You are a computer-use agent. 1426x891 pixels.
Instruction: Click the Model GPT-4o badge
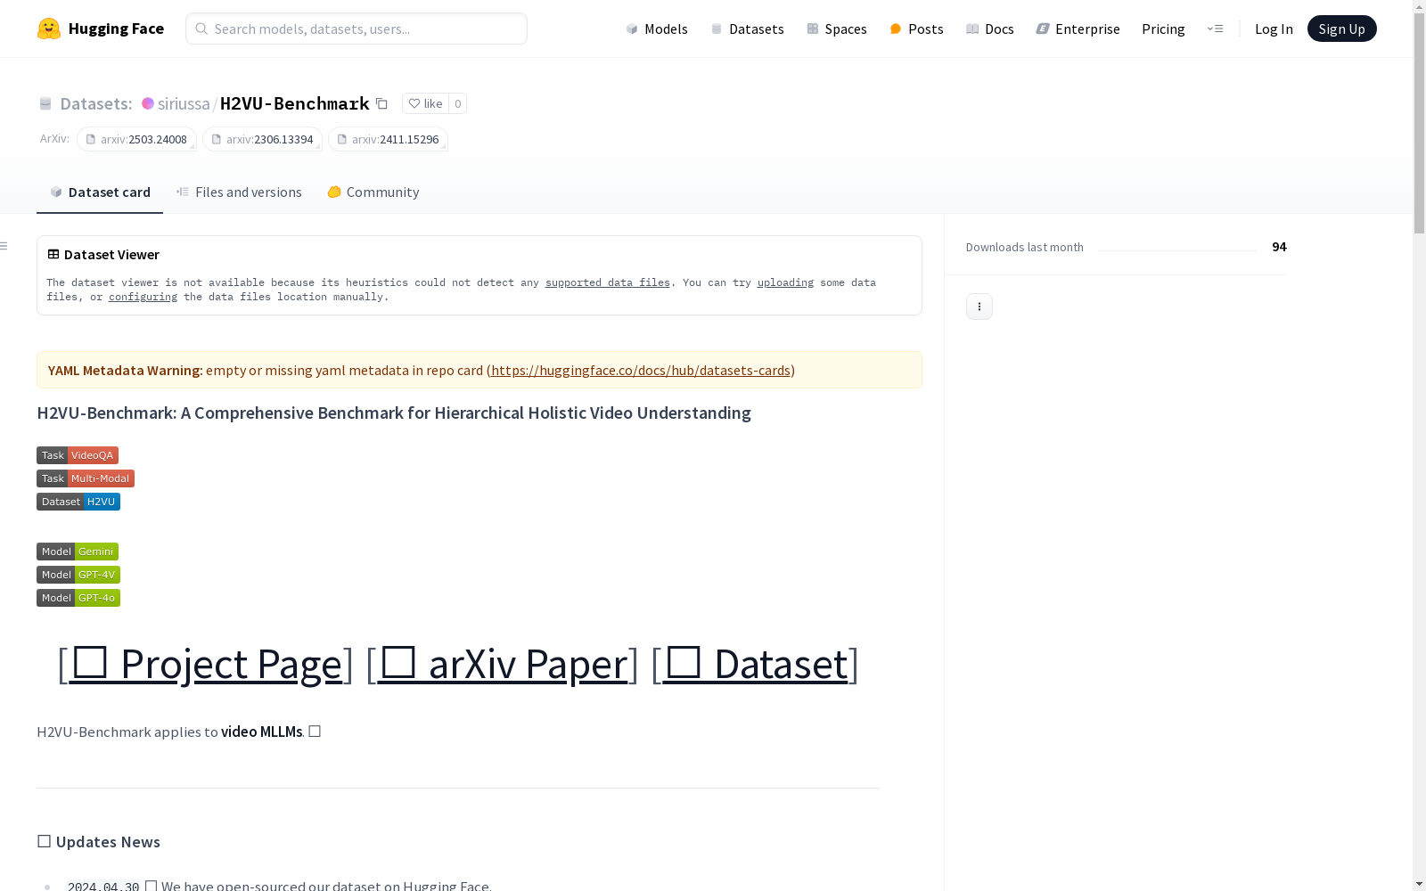pos(78,598)
